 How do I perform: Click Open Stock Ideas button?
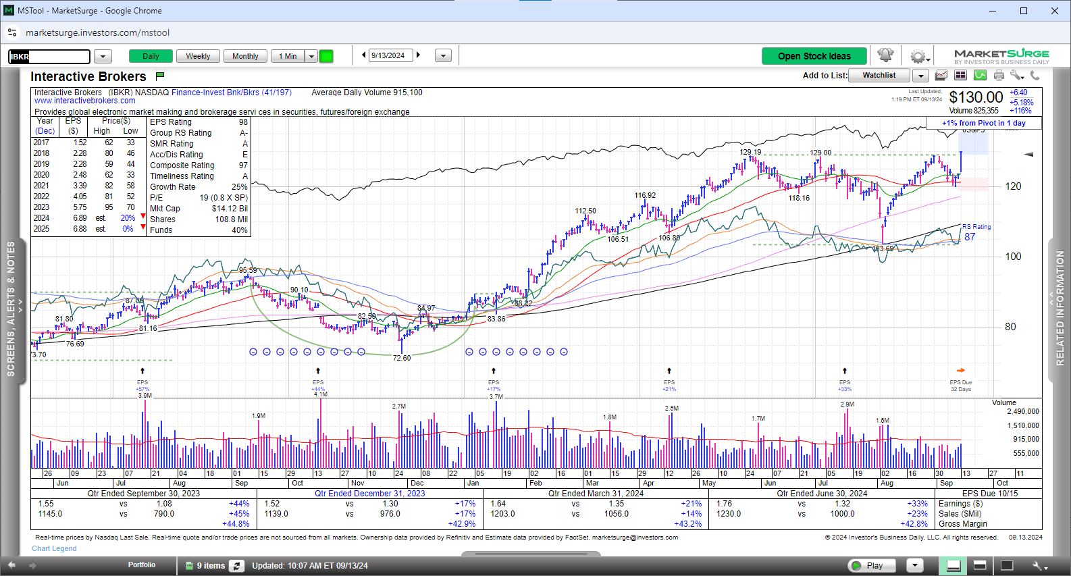tap(814, 56)
